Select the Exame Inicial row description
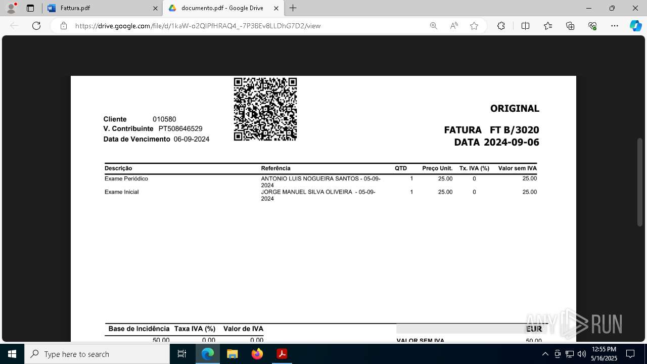Image resolution: width=647 pixels, height=364 pixels. click(121, 192)
